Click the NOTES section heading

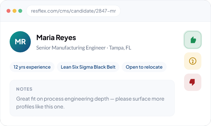[x=24, y=89]
